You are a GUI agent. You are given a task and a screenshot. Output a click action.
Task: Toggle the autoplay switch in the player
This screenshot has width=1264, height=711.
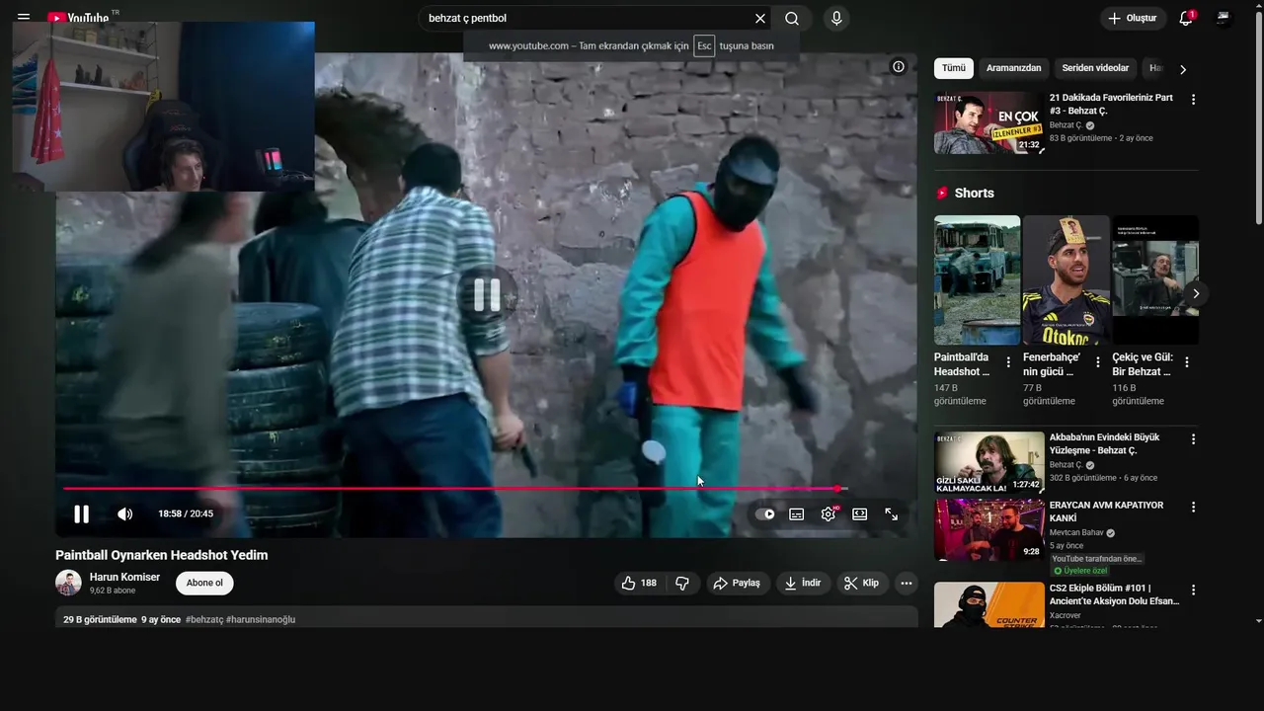pyautogui.click(x=765, y=513)
